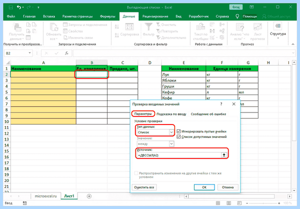Viewport: 300px width, 209px height.
Task: Click the formula bar input field
Action: [182, 53]
